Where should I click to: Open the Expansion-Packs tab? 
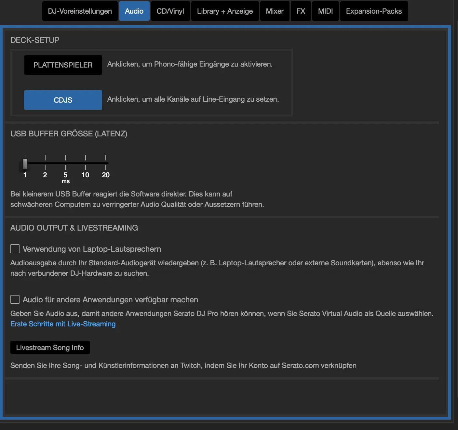coord(374,11)
